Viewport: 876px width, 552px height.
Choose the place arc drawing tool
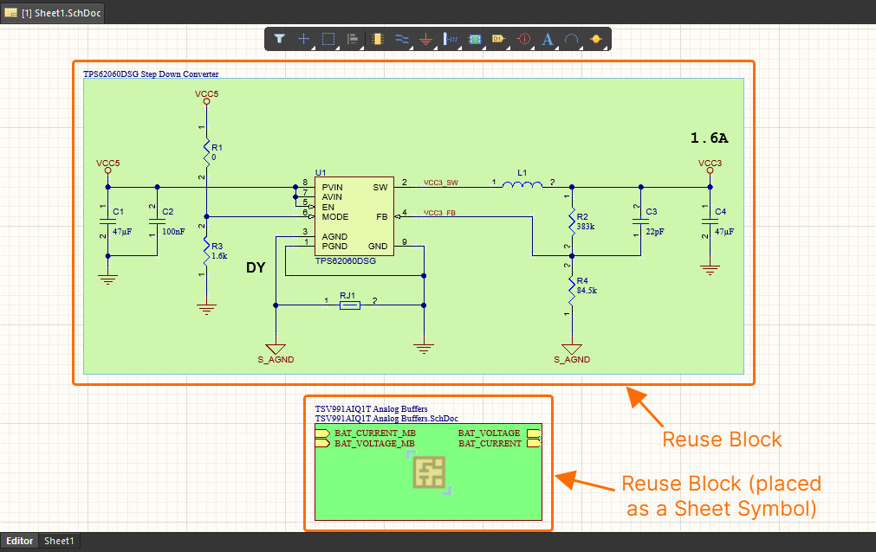pyautogui.click(x=571, y=39)
